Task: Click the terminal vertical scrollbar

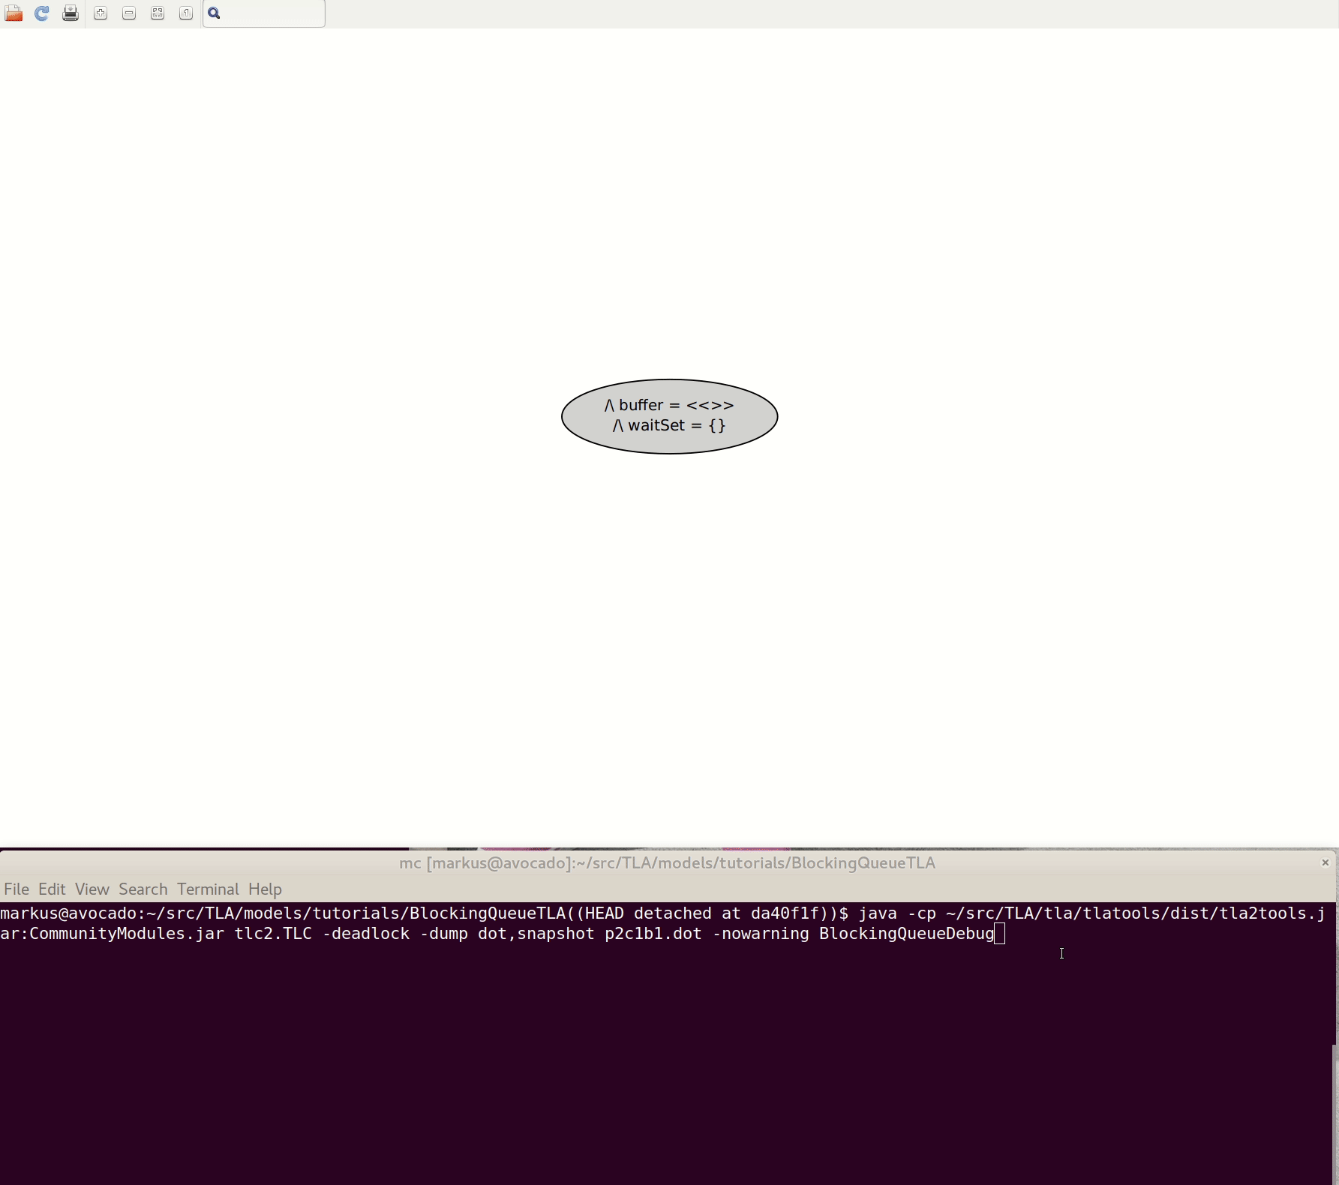Action: pyautogui.click(x=1334, y=1110)
